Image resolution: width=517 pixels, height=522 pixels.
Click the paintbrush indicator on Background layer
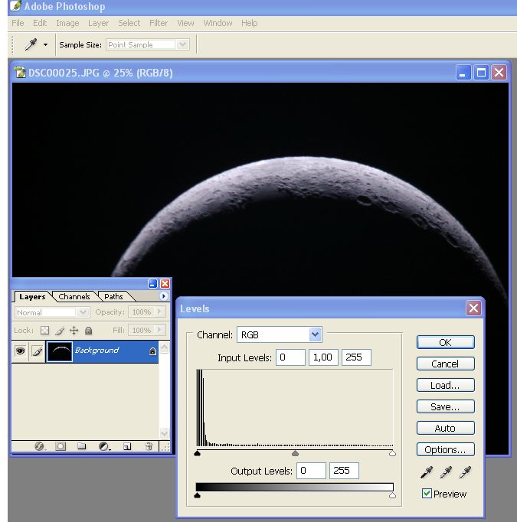pyautogui.click(x=38, y=351)
